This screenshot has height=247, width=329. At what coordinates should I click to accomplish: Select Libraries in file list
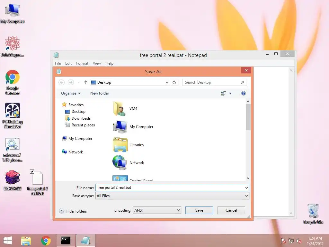(128, 145)
